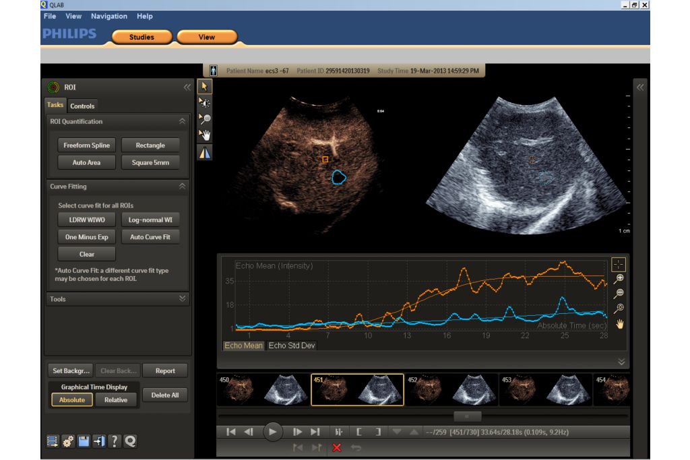
Task: Switch time display to Absolute
Action: pyautogui.click(x=72, y=400)
